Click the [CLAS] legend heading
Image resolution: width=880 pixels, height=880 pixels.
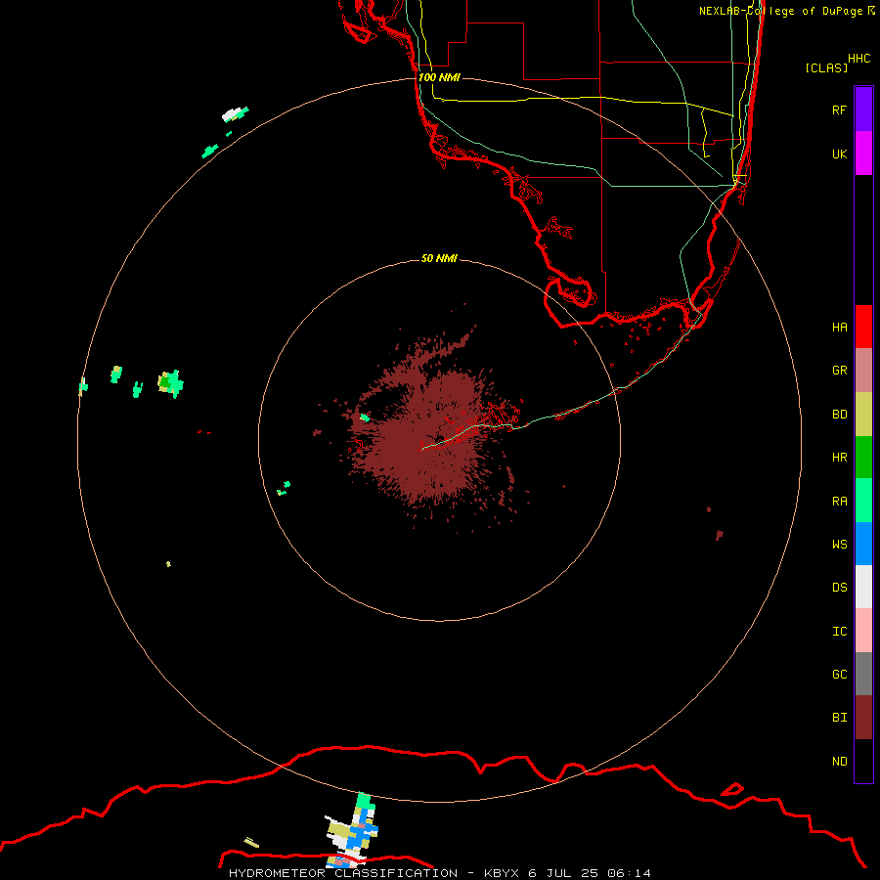pyautogui.click(x=826, y=67)
